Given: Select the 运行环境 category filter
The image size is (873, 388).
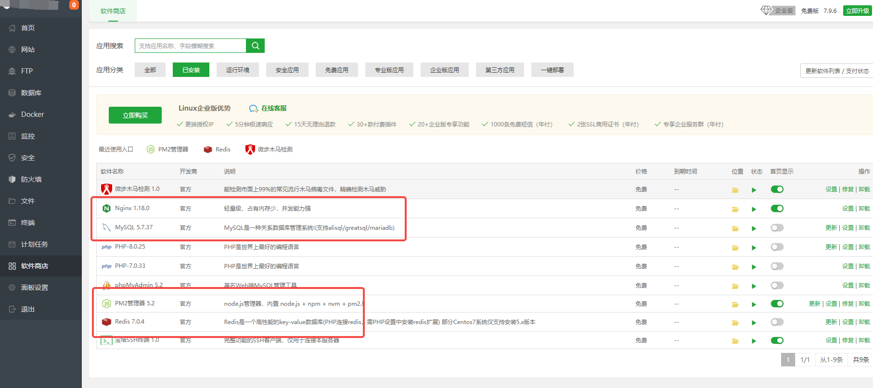Looking at the screenshot, I should click(238, 70).
